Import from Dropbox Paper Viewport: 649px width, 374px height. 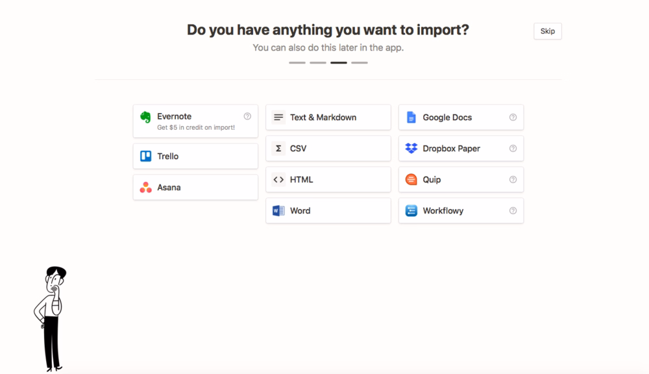[x=461, y=149]
